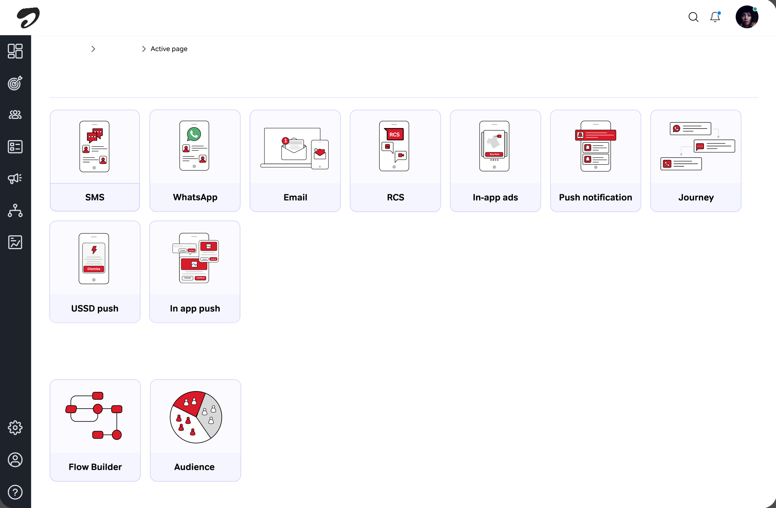Open the help question mark icon

click(x=15, y=492)
